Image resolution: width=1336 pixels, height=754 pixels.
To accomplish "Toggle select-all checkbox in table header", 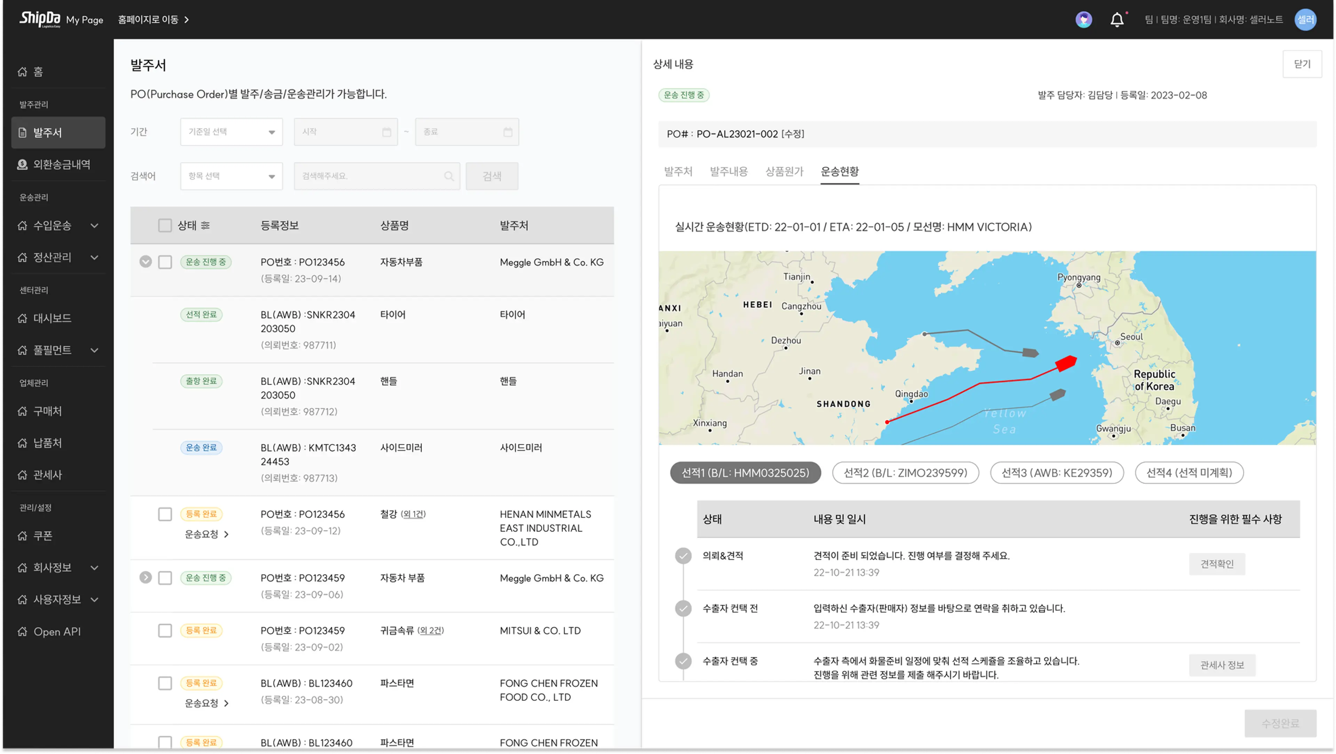I will [x=165, y=225].
